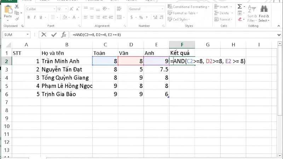283x159 pixels.
Task: Open Format as Table menu
Action: [x=183, y=13]
